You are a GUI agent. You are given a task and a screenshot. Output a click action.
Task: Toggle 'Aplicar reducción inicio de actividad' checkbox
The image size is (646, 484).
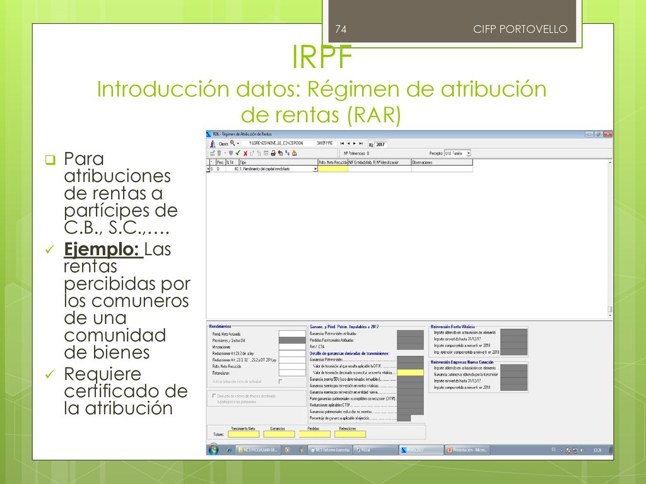click(281, 381)
